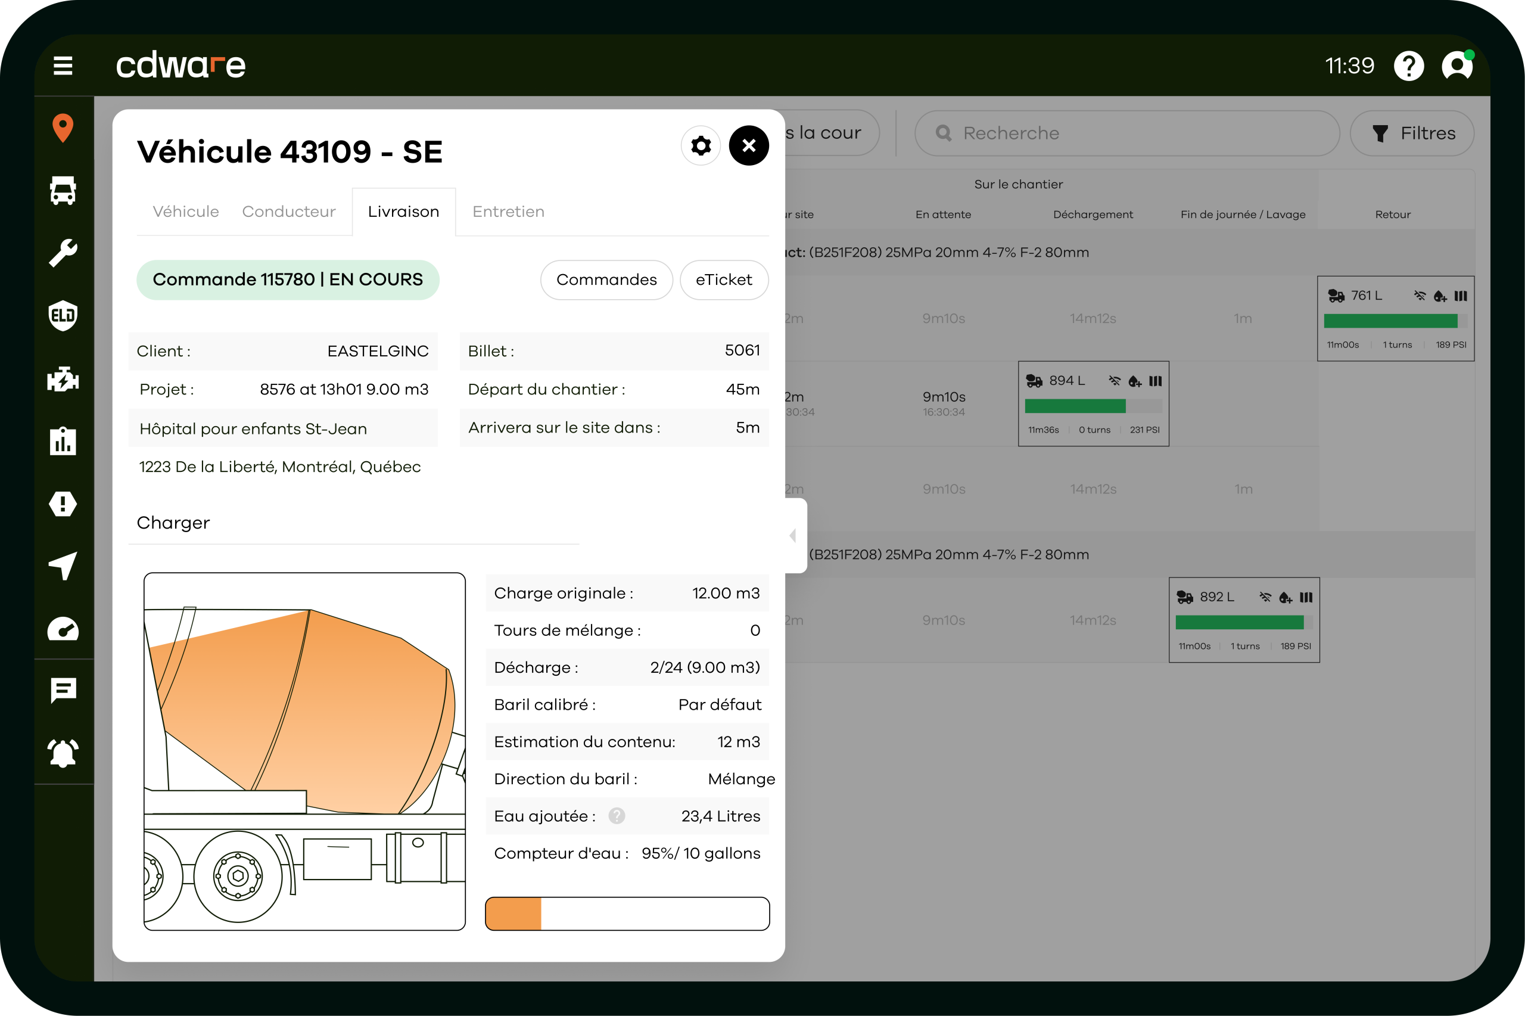Click the help question mark icon
This screenshot has height=1016, width=1525.
coord(1408,66)
